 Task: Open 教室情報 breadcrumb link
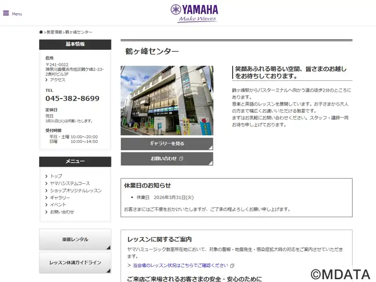pos(55,32)
